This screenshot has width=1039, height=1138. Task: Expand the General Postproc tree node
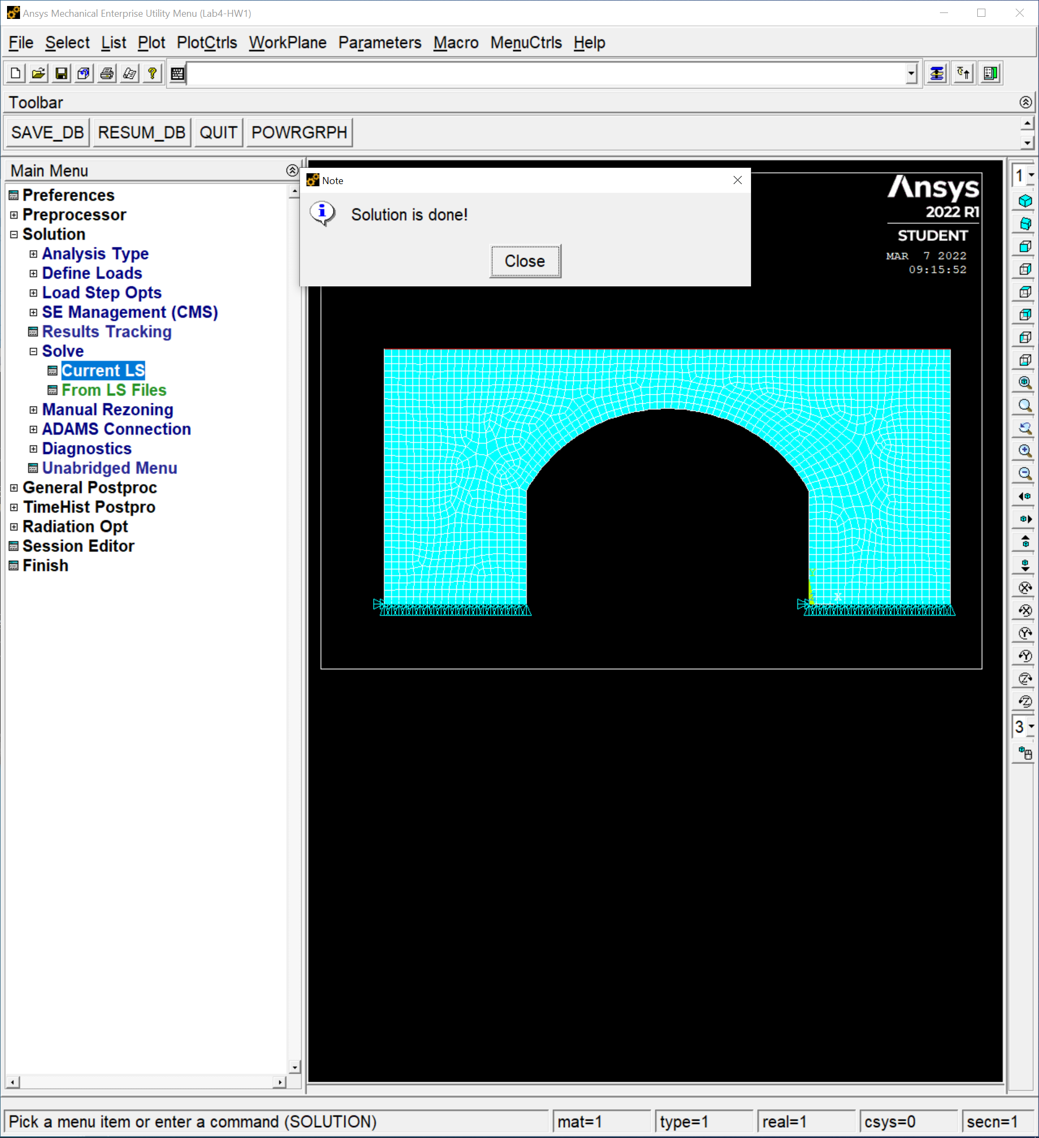[x=14, y=488]
